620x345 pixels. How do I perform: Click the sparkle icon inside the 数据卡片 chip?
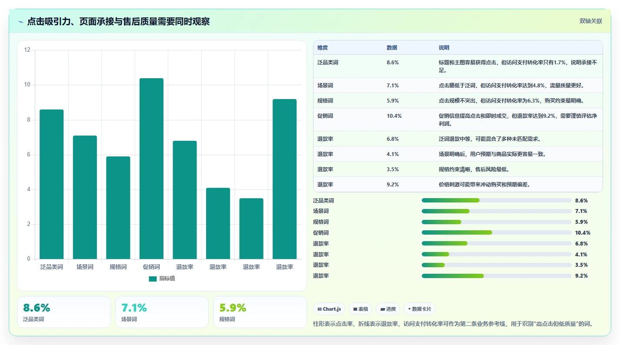point(410,309)
